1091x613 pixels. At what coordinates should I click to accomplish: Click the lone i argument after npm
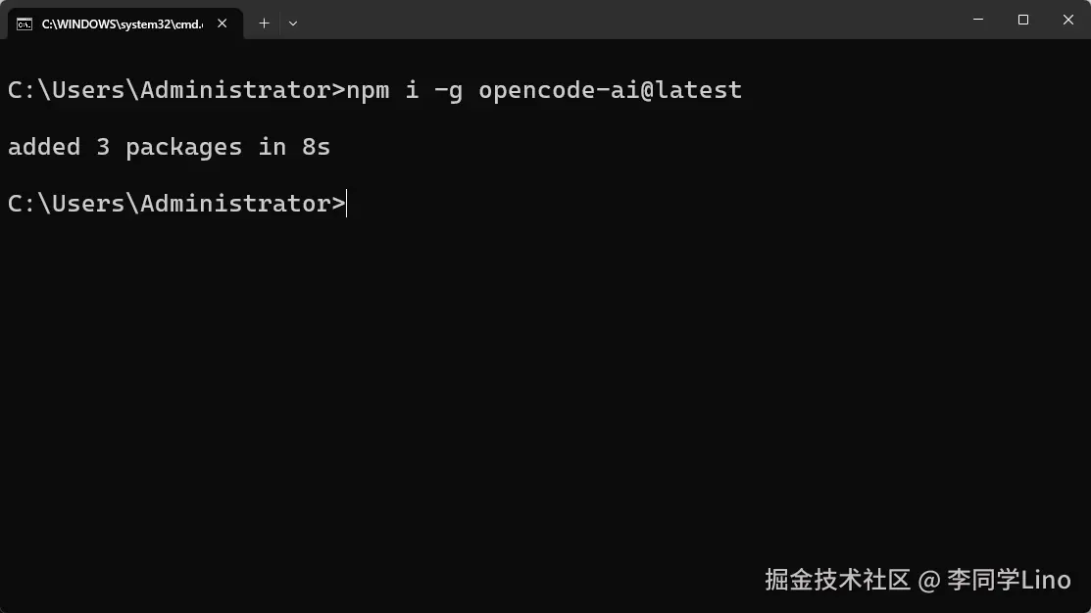pyautogui.click(x=412, y=90)
